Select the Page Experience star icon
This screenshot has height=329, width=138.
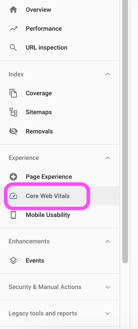tap(13, 177)
